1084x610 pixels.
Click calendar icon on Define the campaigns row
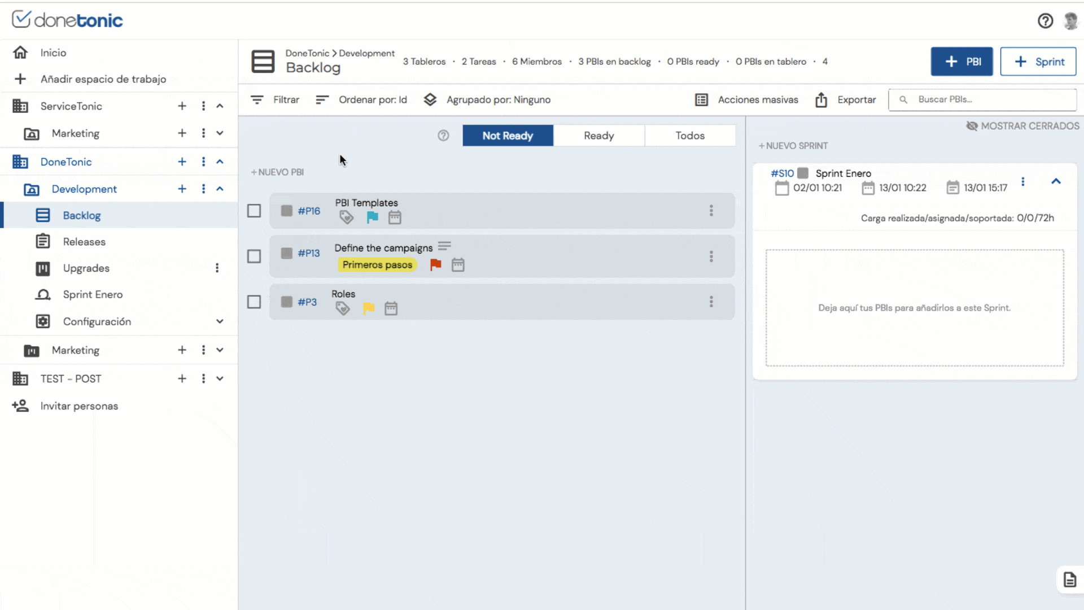[x=458, y=265]
